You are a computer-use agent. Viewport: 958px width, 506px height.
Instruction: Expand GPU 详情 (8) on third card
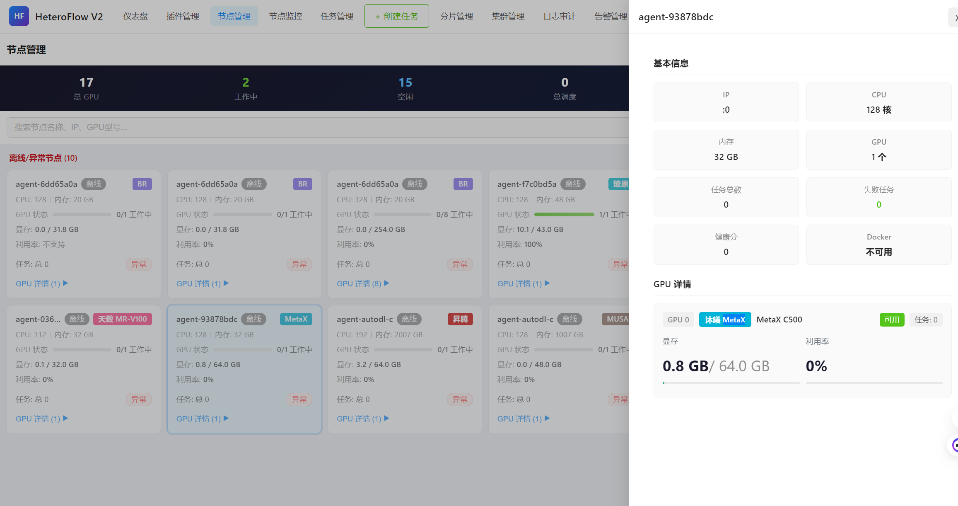tap(362, 283)
